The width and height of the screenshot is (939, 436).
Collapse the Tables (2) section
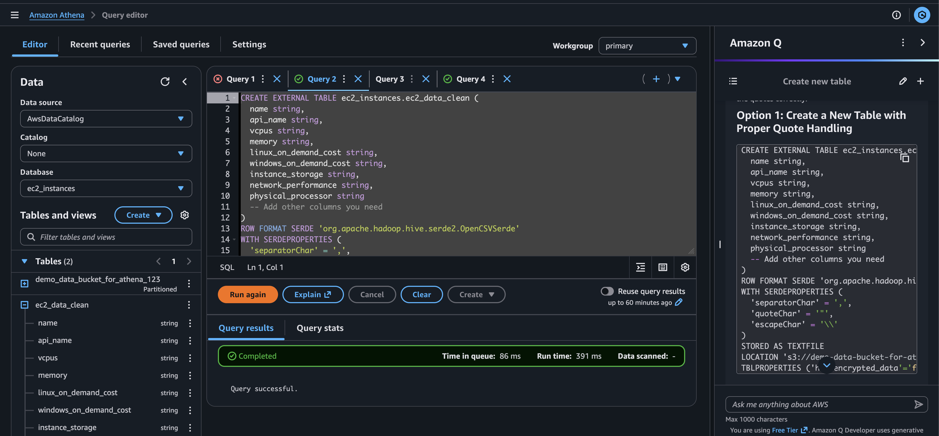coord(25,261)
